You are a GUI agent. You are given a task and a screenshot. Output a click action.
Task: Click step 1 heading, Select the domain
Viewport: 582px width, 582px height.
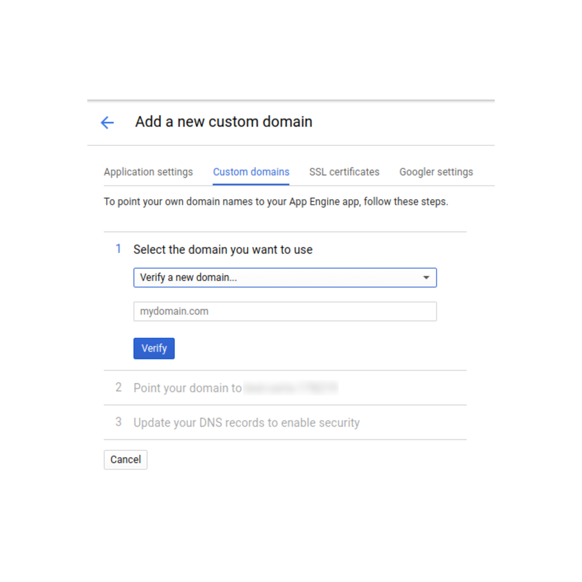(223, 249)
